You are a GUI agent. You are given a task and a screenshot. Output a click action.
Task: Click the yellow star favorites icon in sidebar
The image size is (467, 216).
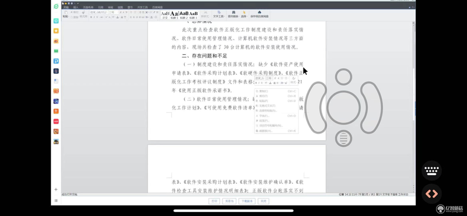56,31
